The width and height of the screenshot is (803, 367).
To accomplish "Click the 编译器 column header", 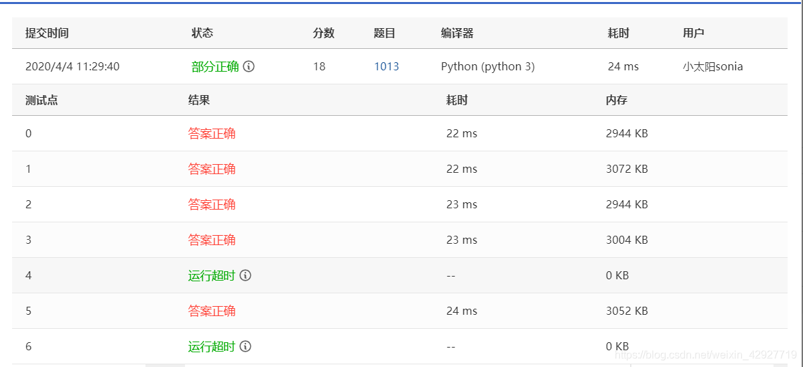I will [x=457, y=33].
